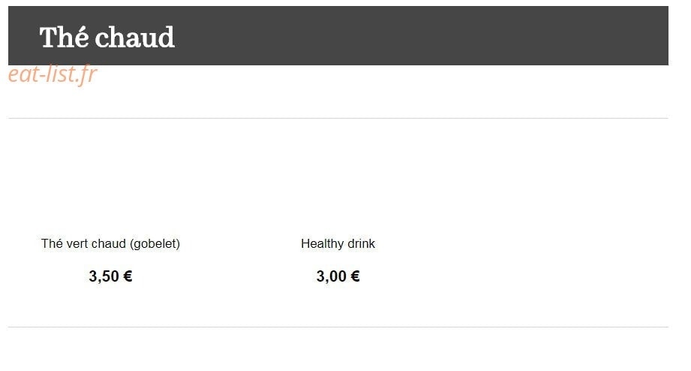Click the 3,00 € price
691x371 pixels.
pyautogui.click(x=338, y=276)
